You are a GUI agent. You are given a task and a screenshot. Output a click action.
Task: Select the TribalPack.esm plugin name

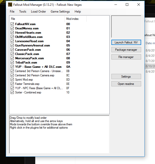coord(26,63)
